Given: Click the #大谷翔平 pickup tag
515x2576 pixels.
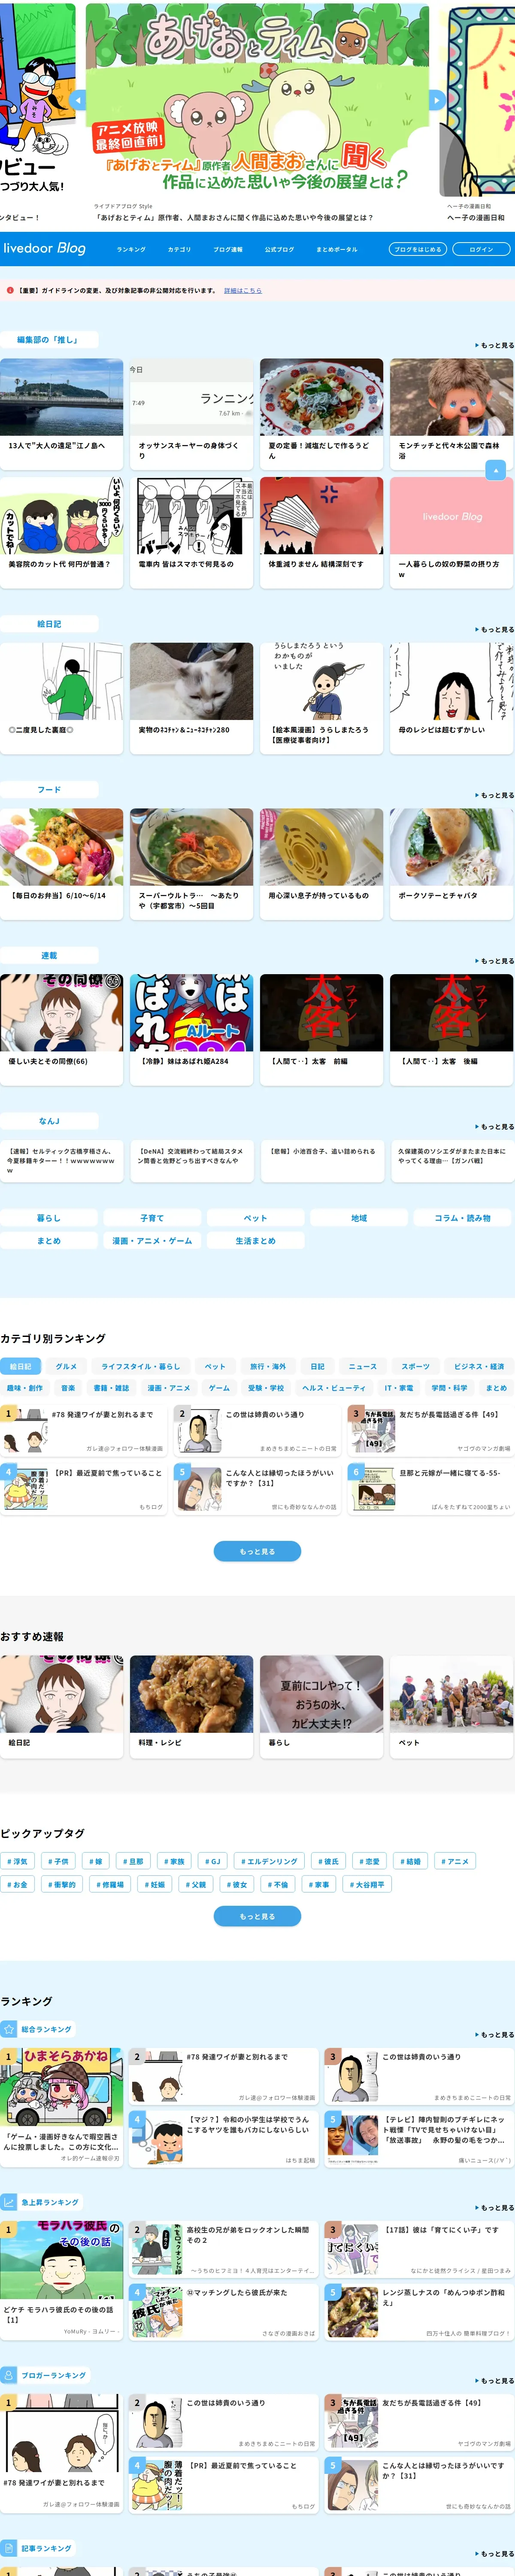Looking at the screenshot, I should [x=368, y=1884].
